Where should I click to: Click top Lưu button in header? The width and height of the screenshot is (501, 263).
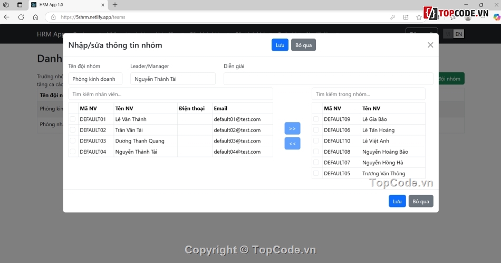coord(280,45)
